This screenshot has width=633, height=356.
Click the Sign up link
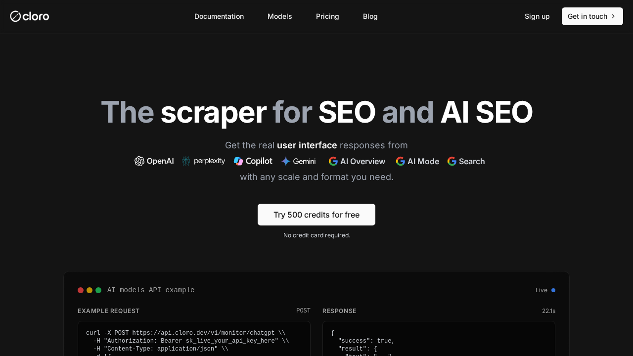(537, 16)
